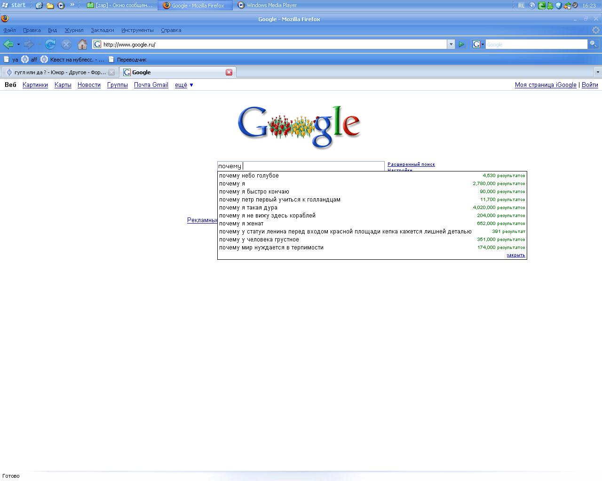602x481 pixels.
Task: Open Моя страница iGoogle link
Action: point(546,85)
